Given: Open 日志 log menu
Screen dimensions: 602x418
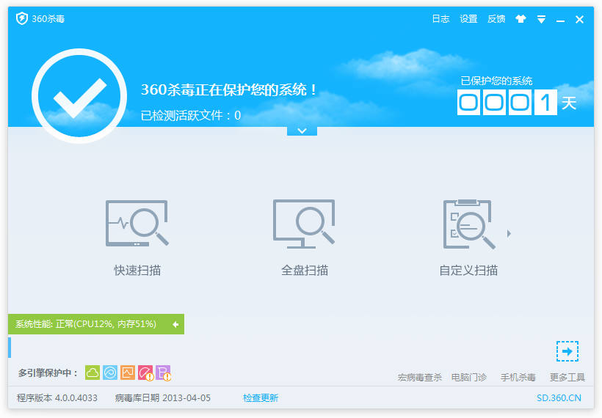Looking at the screenshot, I should tap(440, 19).
